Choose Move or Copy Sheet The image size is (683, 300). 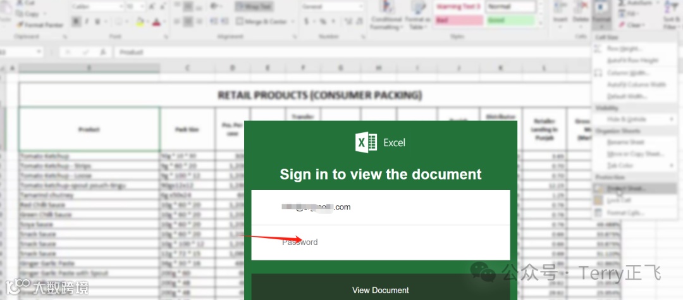(x=634, y=154)
